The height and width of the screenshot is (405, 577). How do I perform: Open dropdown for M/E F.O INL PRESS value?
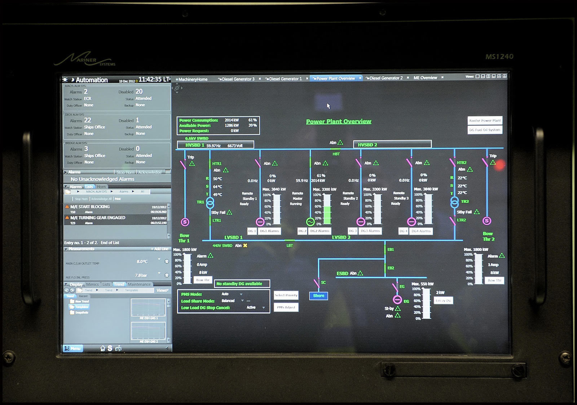click(159, 273)
